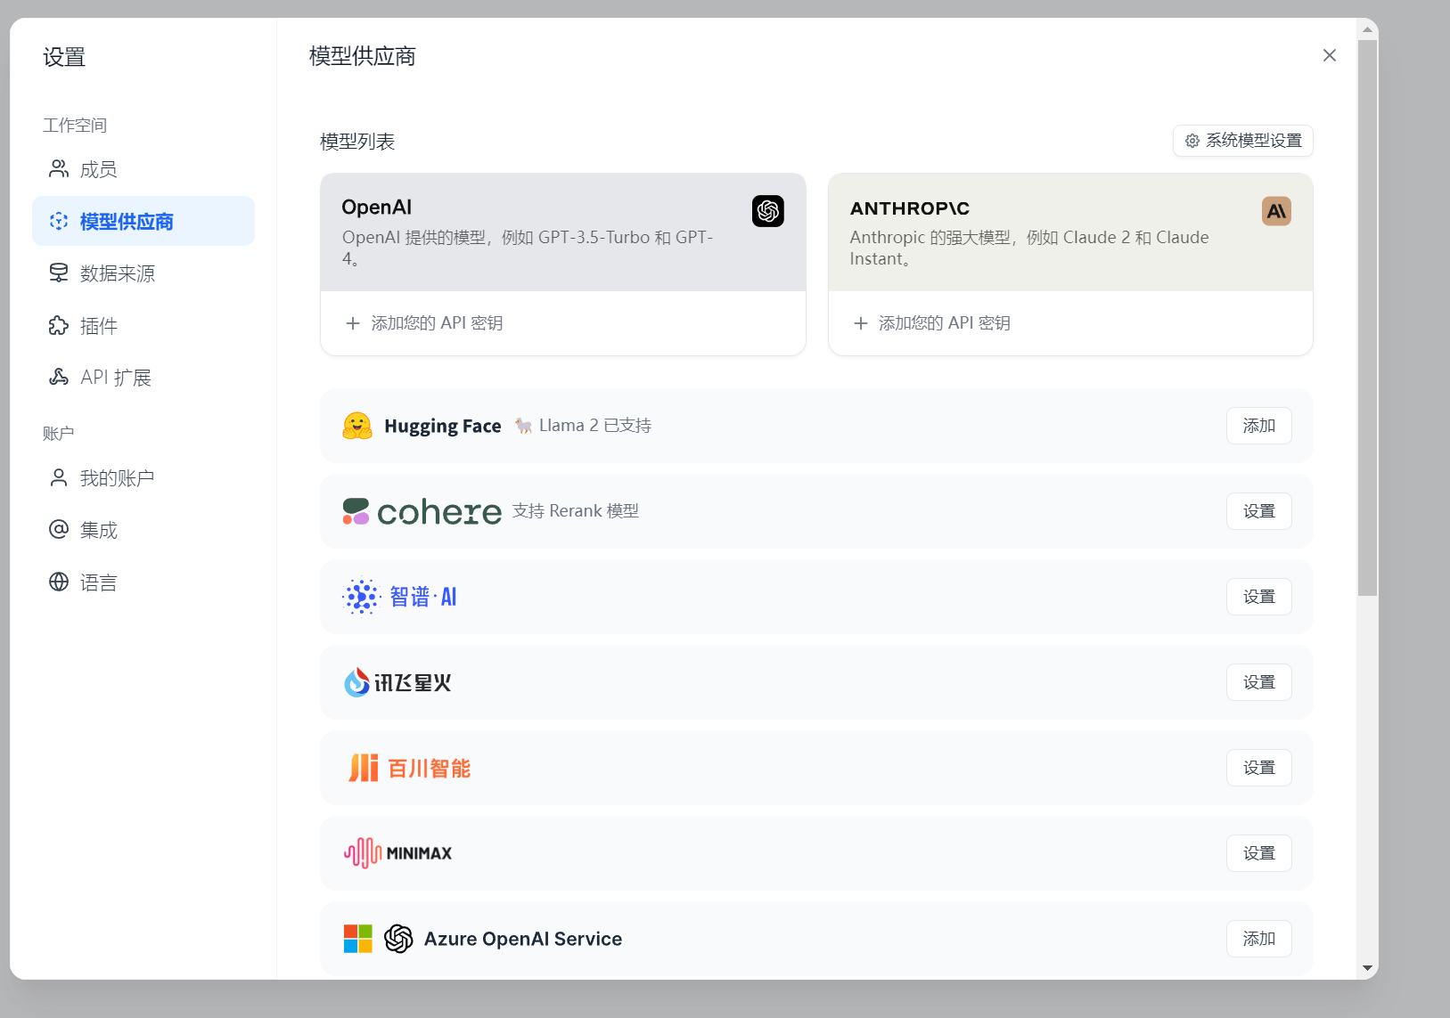
Task: Click the 模型列表 heading
Action: [x=357, y=142]
